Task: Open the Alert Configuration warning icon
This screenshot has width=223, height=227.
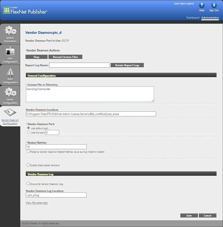Action: [x=10, y=72]
